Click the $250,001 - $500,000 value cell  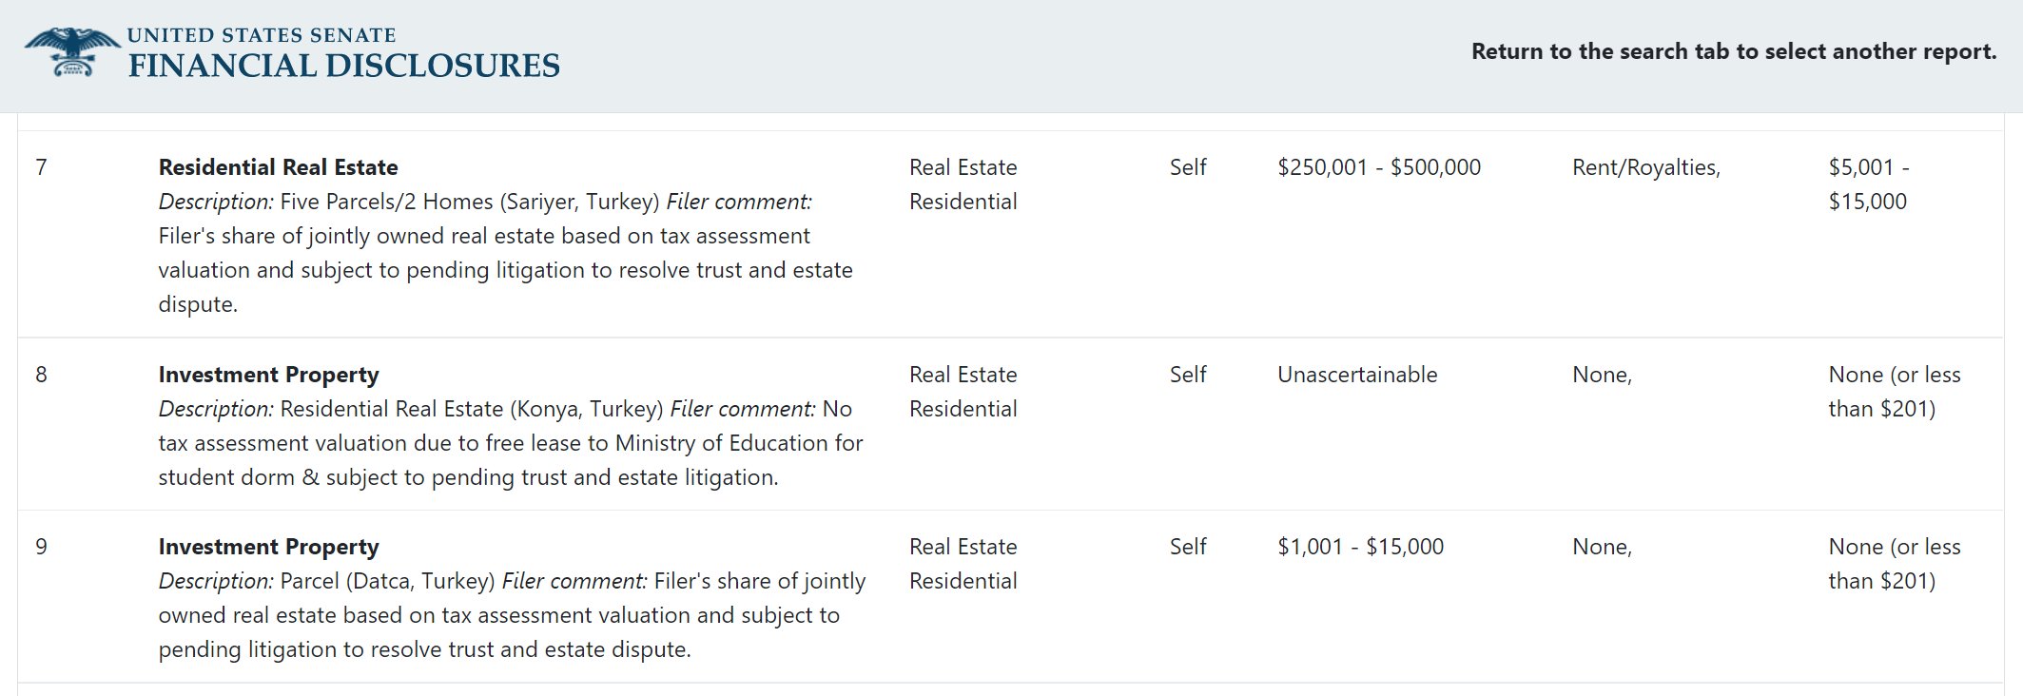click(1378, 167)
